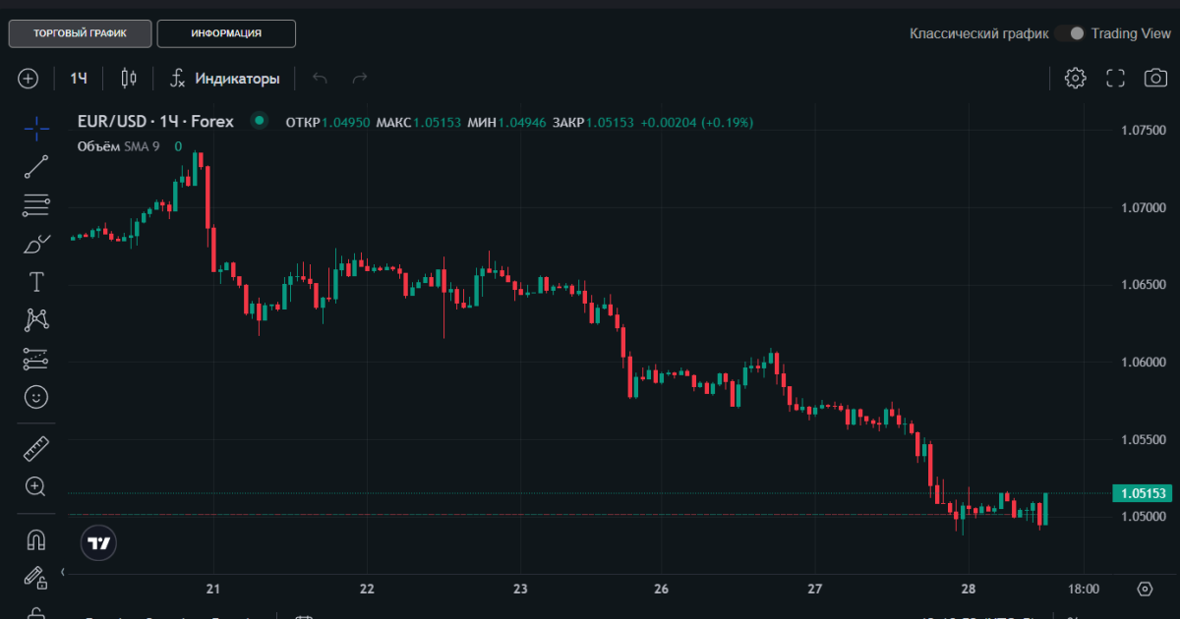Switch to the ИНФОРМАЦИЯ tab
Image resolution: width=1180 pixels, height=619 pixels.
point(226,33)
